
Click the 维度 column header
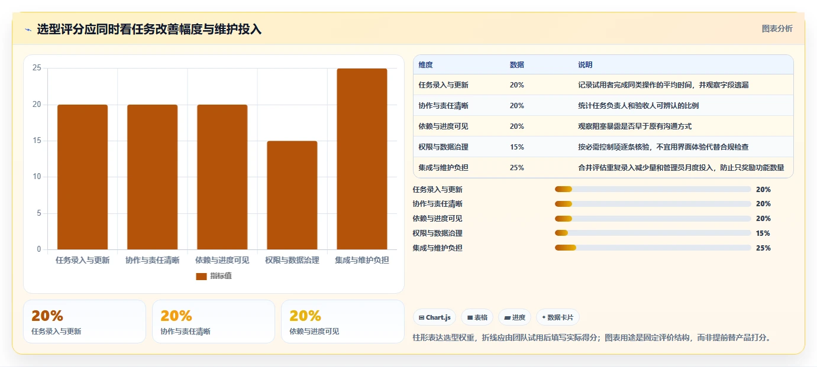[425, 65]
